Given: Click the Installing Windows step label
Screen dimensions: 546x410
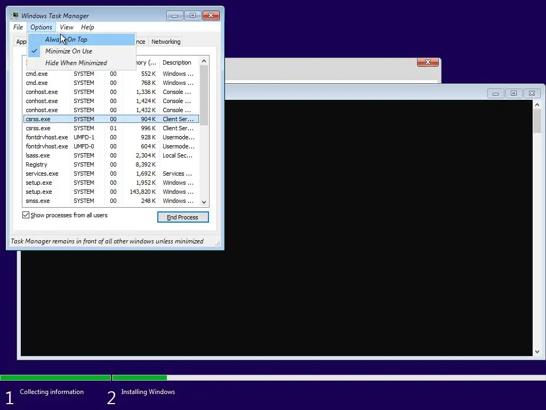Looking at the screenshot, I should tap(148, 392).
